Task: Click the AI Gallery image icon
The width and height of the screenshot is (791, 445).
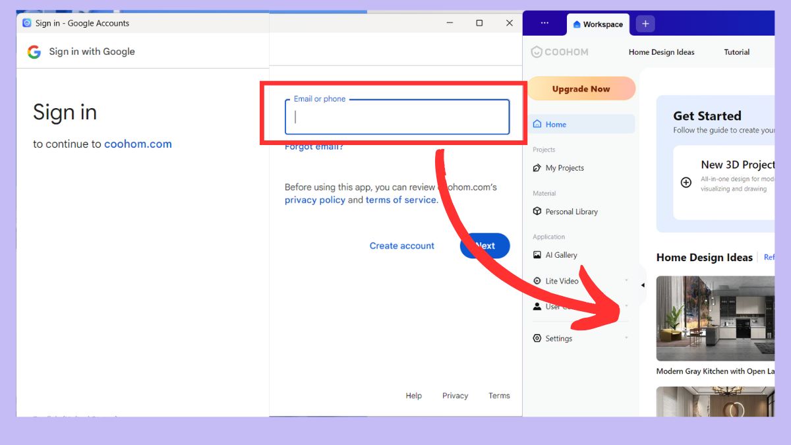Action: [537, 255]
